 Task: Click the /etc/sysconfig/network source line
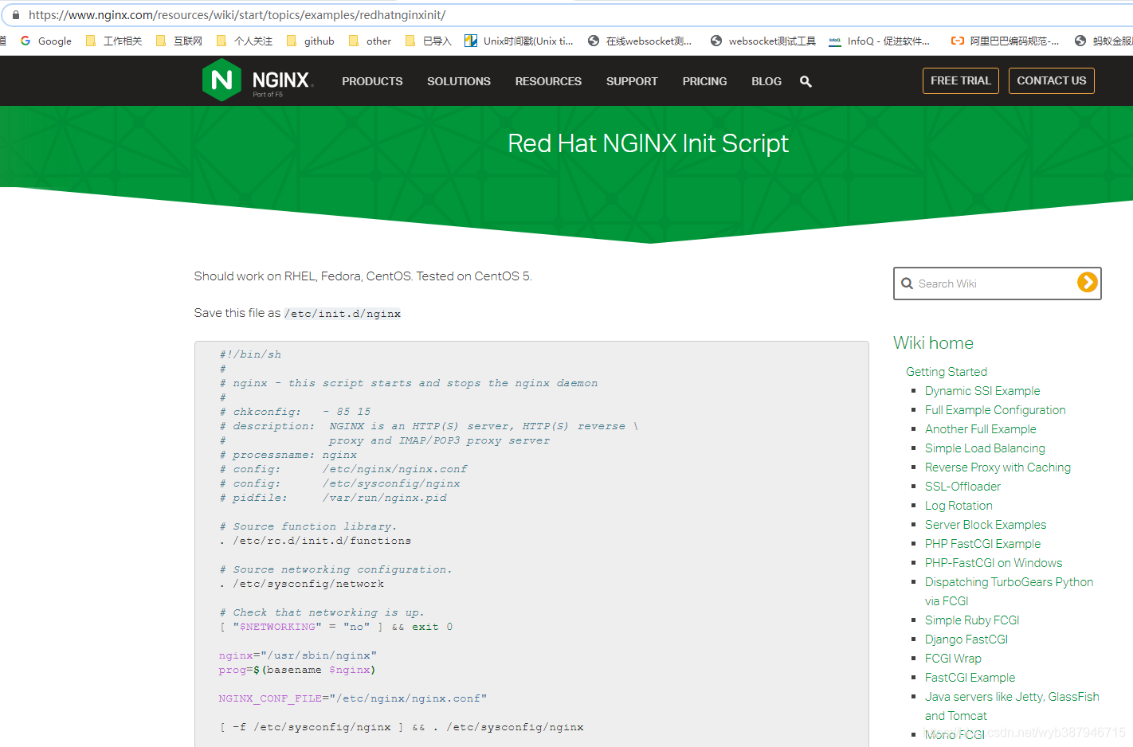tap(301, 584)
